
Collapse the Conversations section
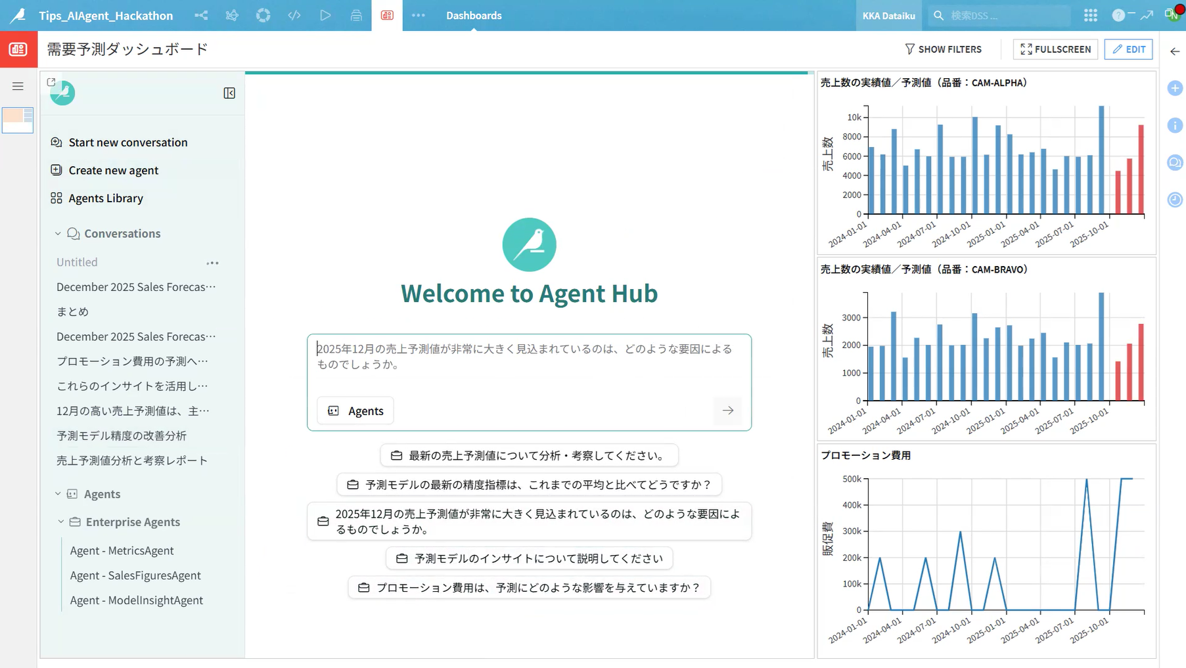58,234
